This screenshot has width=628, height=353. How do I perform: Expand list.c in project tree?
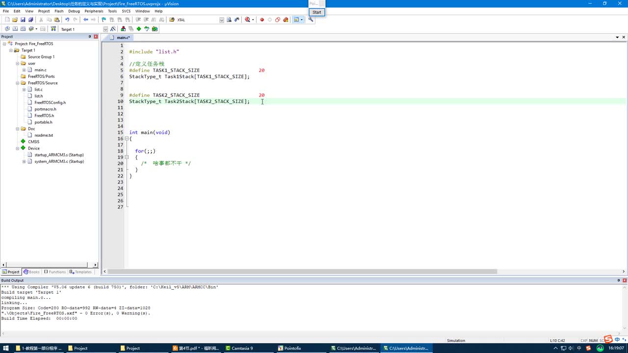point(24,89)
